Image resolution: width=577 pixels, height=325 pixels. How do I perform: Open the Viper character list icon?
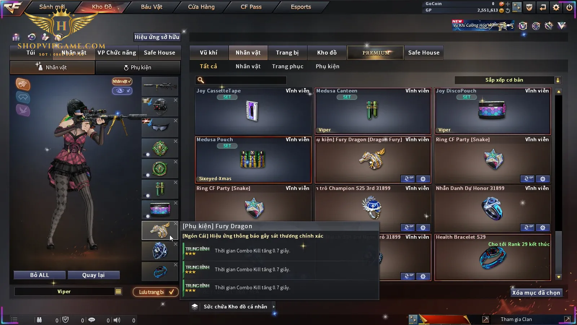(118, 291)
